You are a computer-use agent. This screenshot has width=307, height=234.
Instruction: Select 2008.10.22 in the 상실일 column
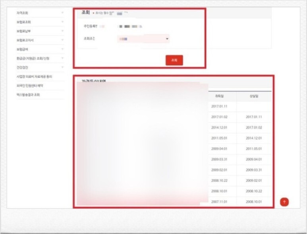click(254, 191)
